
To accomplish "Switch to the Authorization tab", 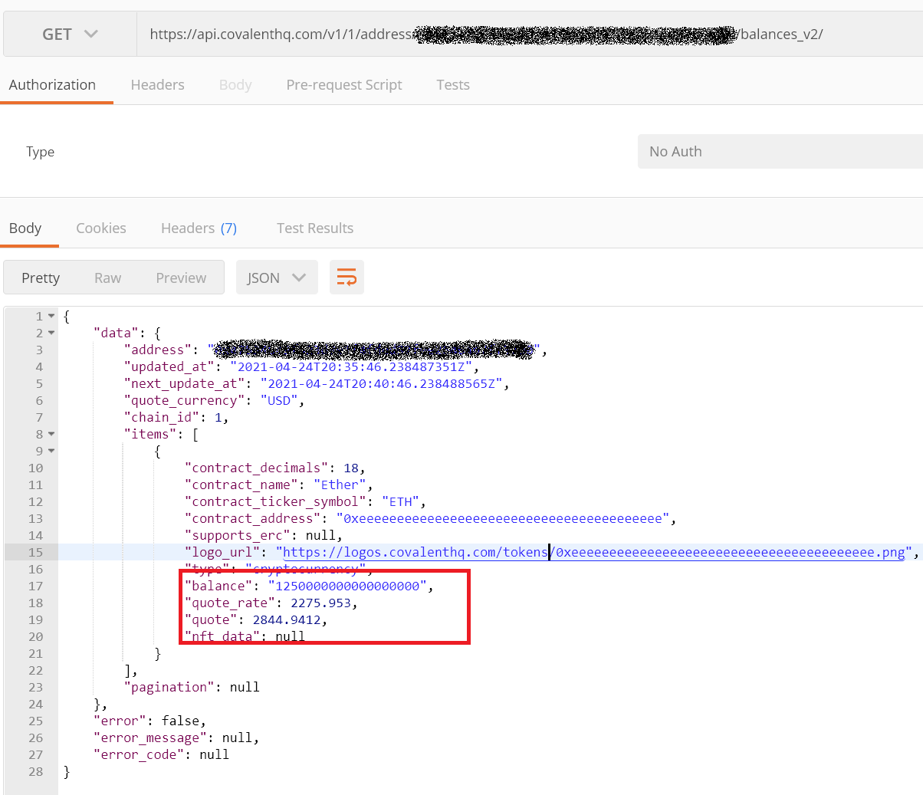I will coord(52,85).
